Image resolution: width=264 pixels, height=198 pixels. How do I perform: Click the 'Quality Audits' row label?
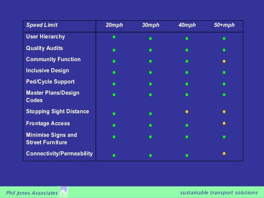pos(44,48)
